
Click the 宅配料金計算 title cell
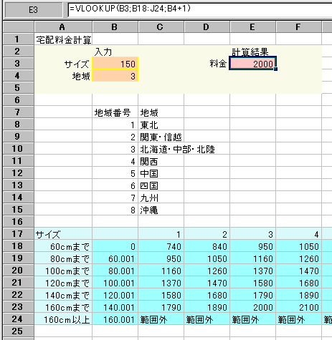click(x=63, y=39)
